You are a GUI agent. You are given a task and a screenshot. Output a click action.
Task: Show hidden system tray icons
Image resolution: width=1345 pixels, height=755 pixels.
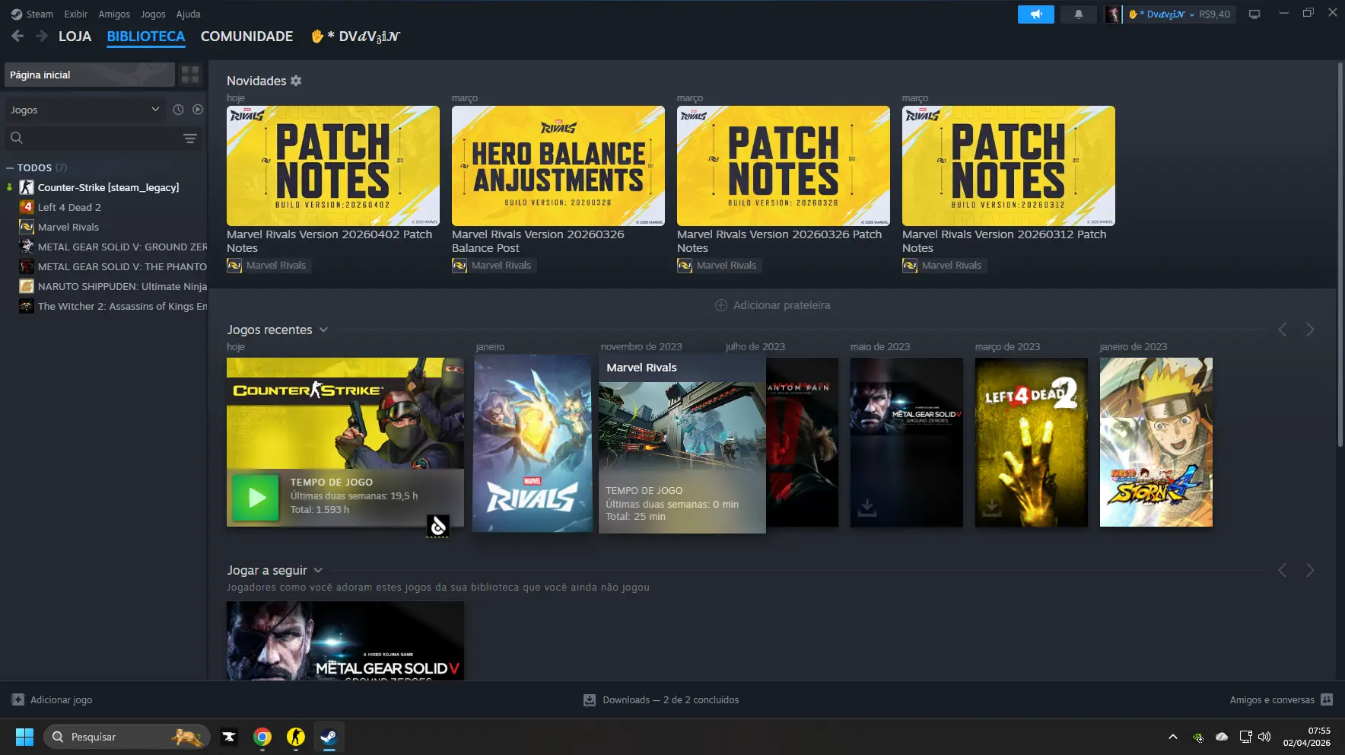pyautogui.click(x=1172, y=737)
